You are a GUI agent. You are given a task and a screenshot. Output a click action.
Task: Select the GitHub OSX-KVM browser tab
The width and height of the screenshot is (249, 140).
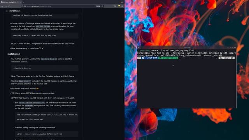pos(11,2)
